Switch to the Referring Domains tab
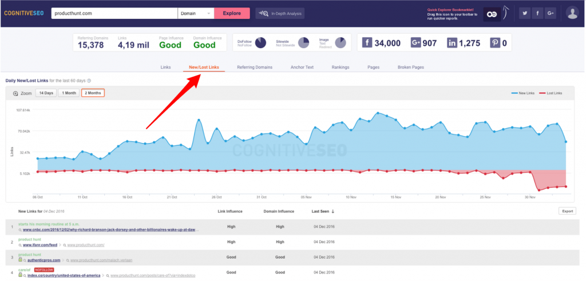The width and height of the screenshot is (586, 281). (255, 68)
